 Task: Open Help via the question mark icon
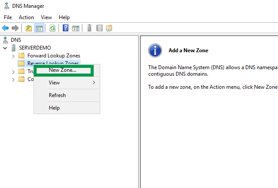(66, 28)
